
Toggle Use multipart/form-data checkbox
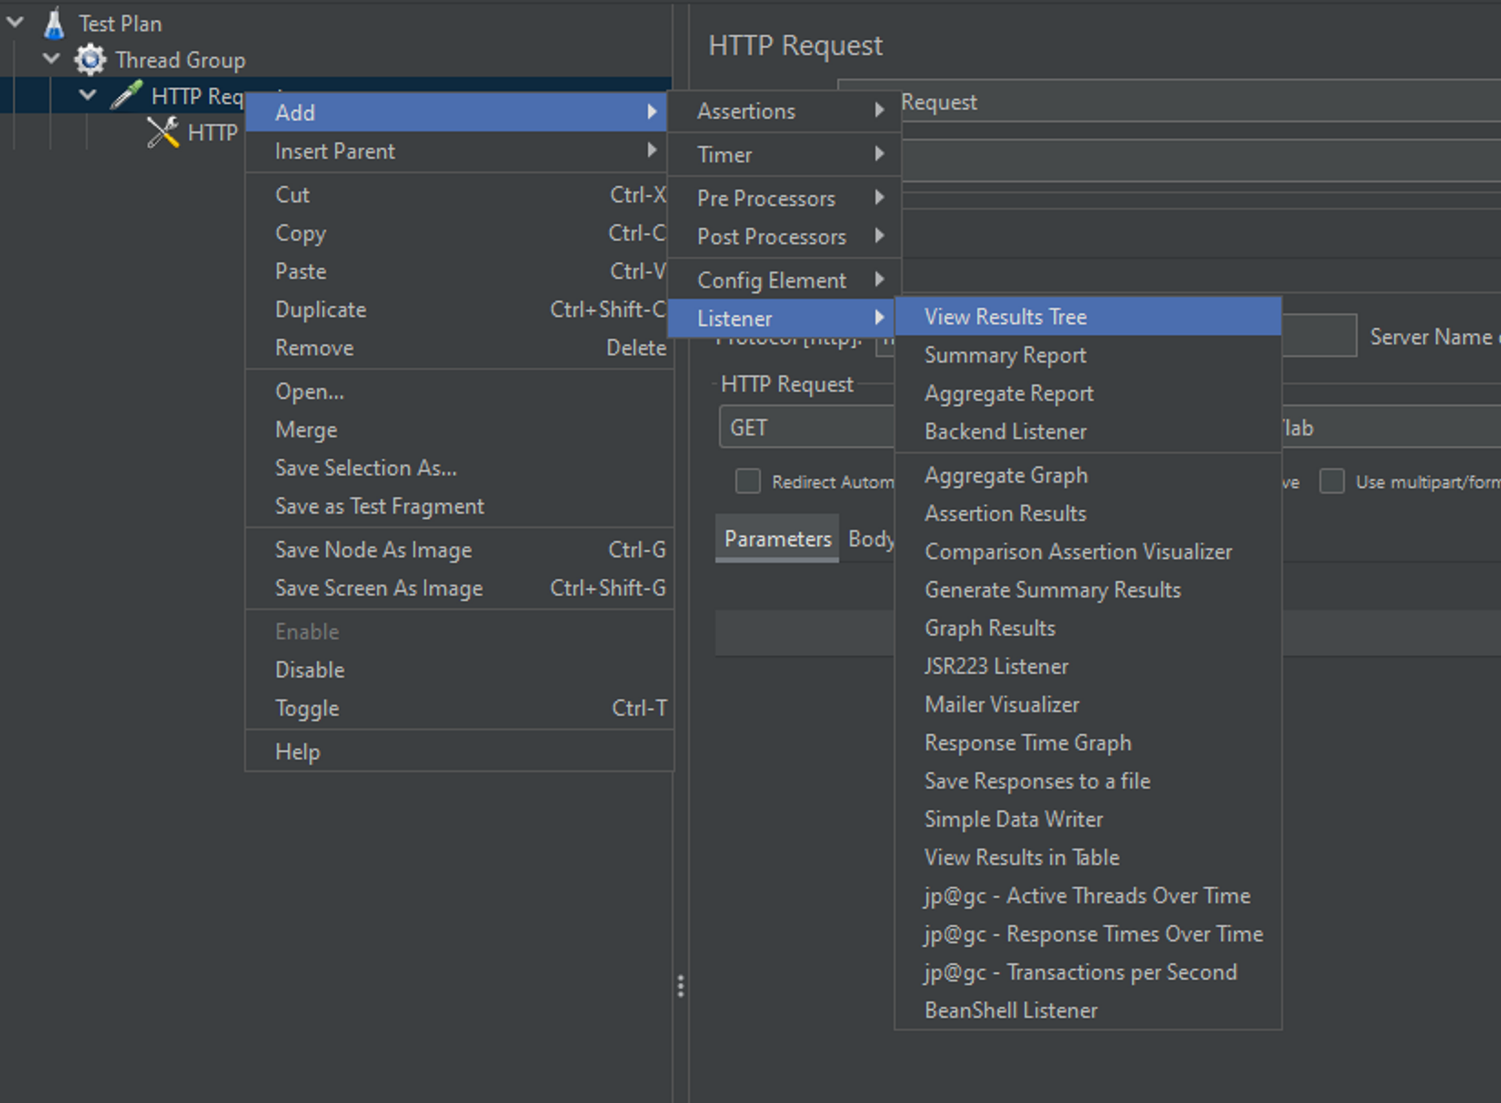click(1331, 481)
